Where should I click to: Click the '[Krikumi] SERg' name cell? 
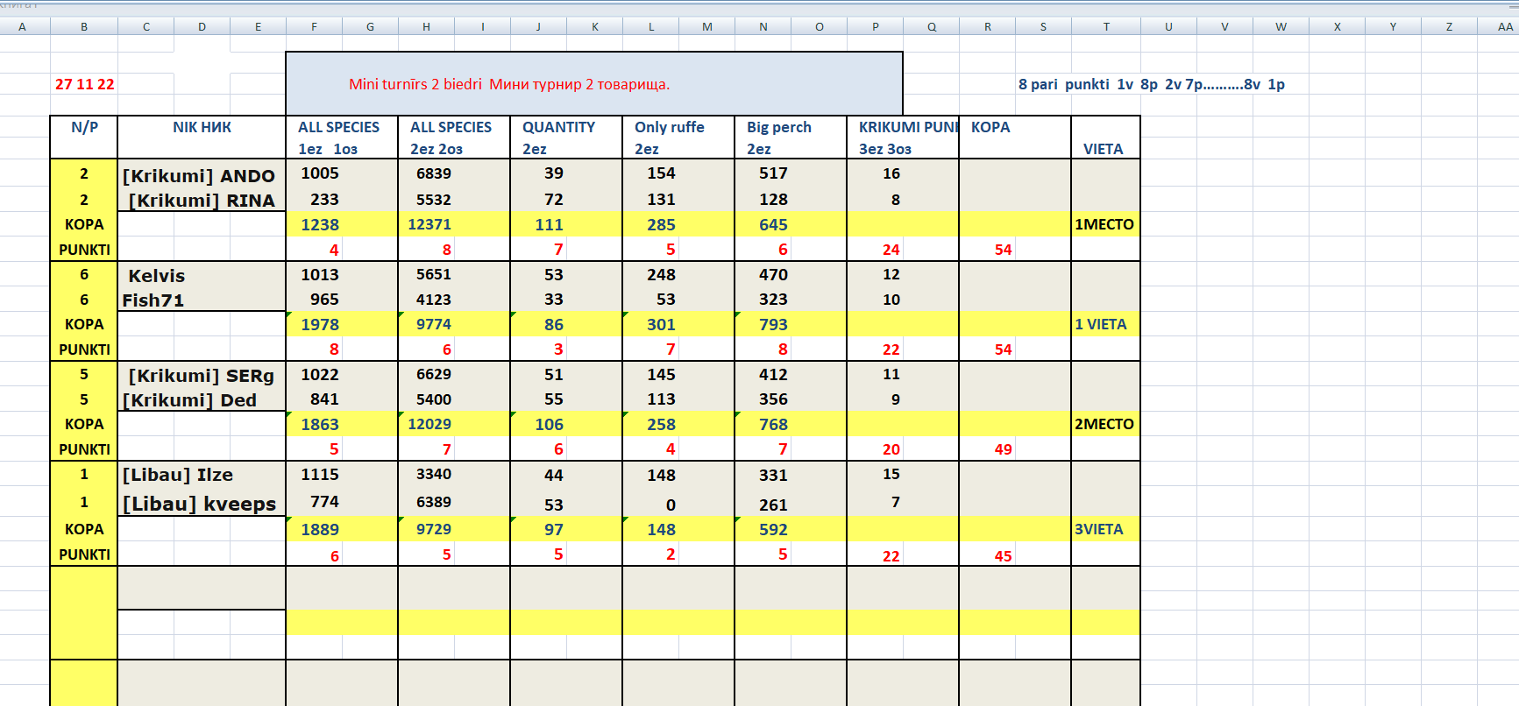click(202, 375)
